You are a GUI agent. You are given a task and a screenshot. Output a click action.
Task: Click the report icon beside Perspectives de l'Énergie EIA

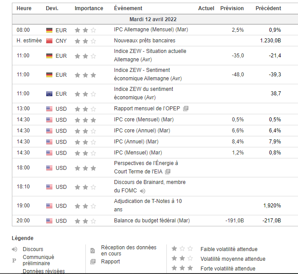pos(168,172)
